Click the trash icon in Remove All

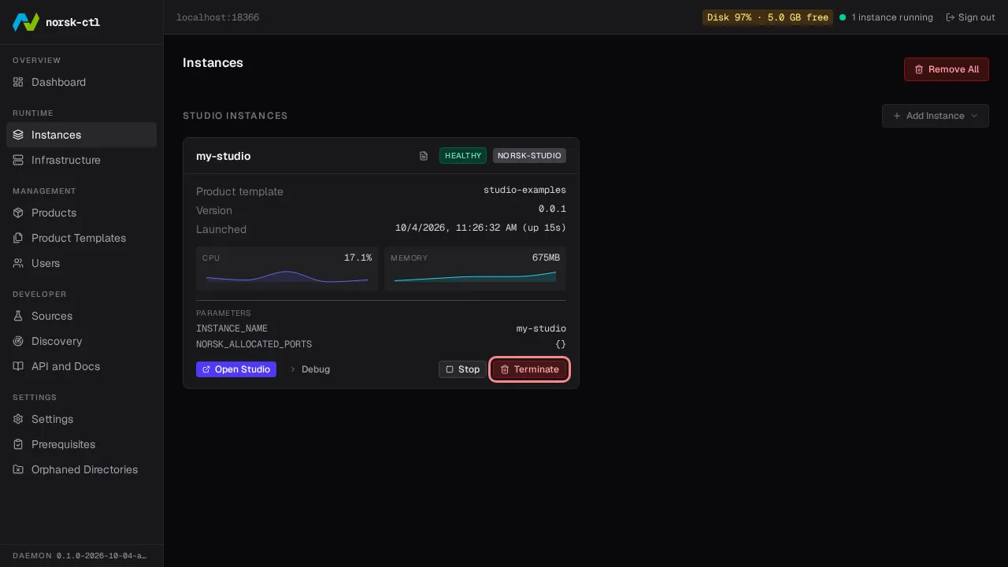[x=919, y=69]
